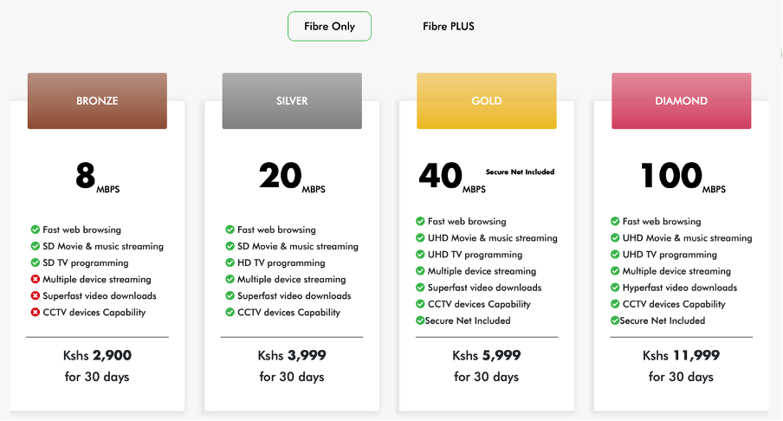The height and width of the screenshot is (421, 783).
Task: Click red cross beside Bronze Superfast video downloads
Action: (36, 295)
